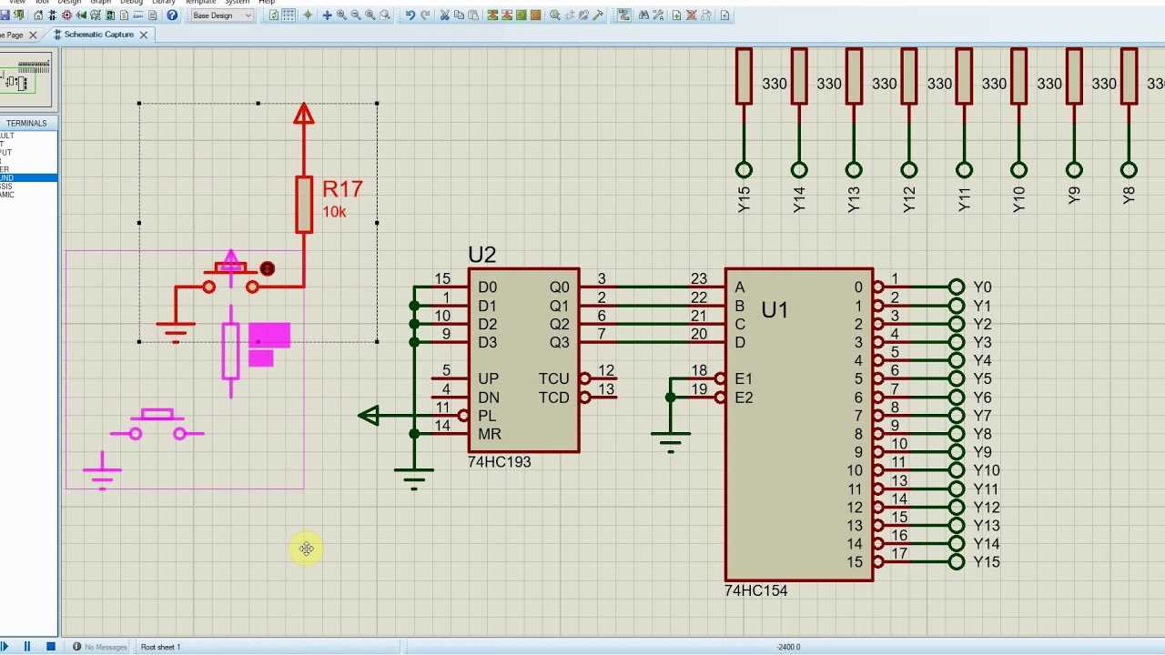Image resolution: width=1165 pixels, height=655 pixels.
Task: Stop the simulation
Action: [x=51, y=647]
